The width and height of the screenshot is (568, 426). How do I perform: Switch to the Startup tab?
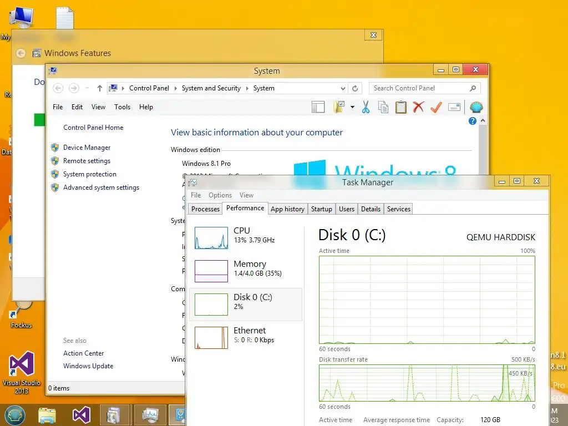point(321,209)
